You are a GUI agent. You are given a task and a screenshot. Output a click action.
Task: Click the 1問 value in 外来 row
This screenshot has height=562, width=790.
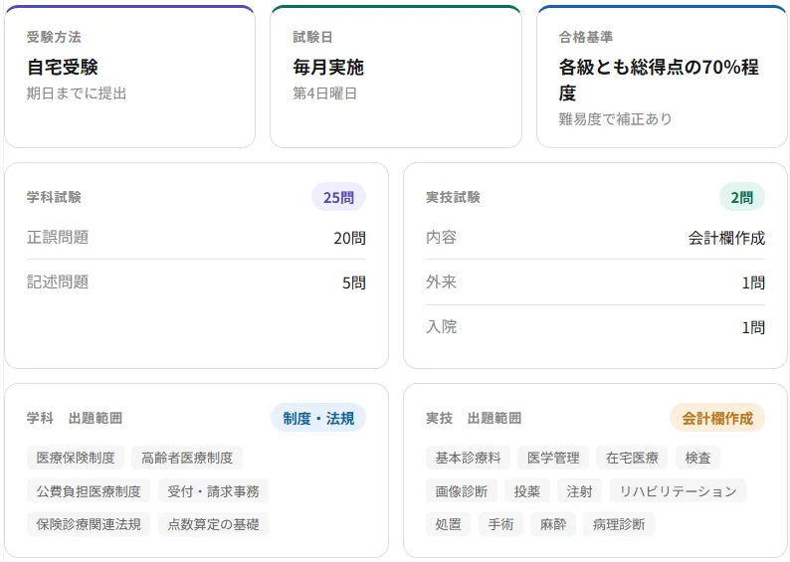[753, 282]
